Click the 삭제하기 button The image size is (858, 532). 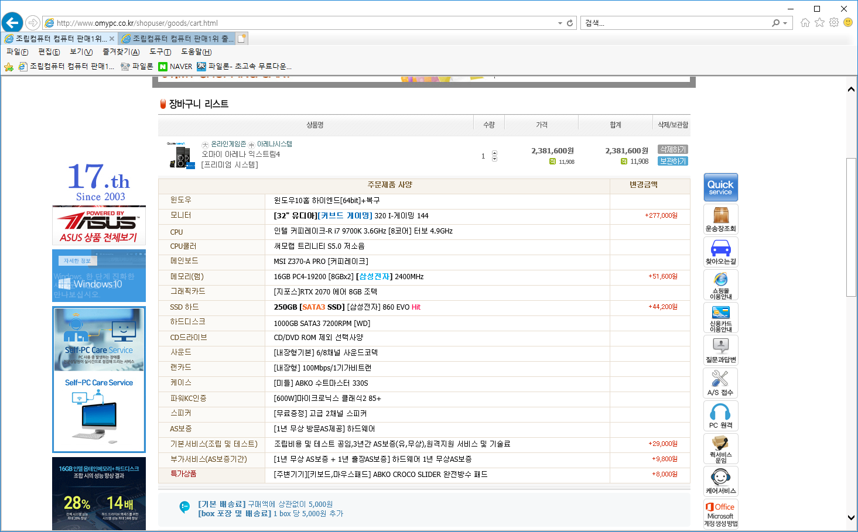pos(673,149)
